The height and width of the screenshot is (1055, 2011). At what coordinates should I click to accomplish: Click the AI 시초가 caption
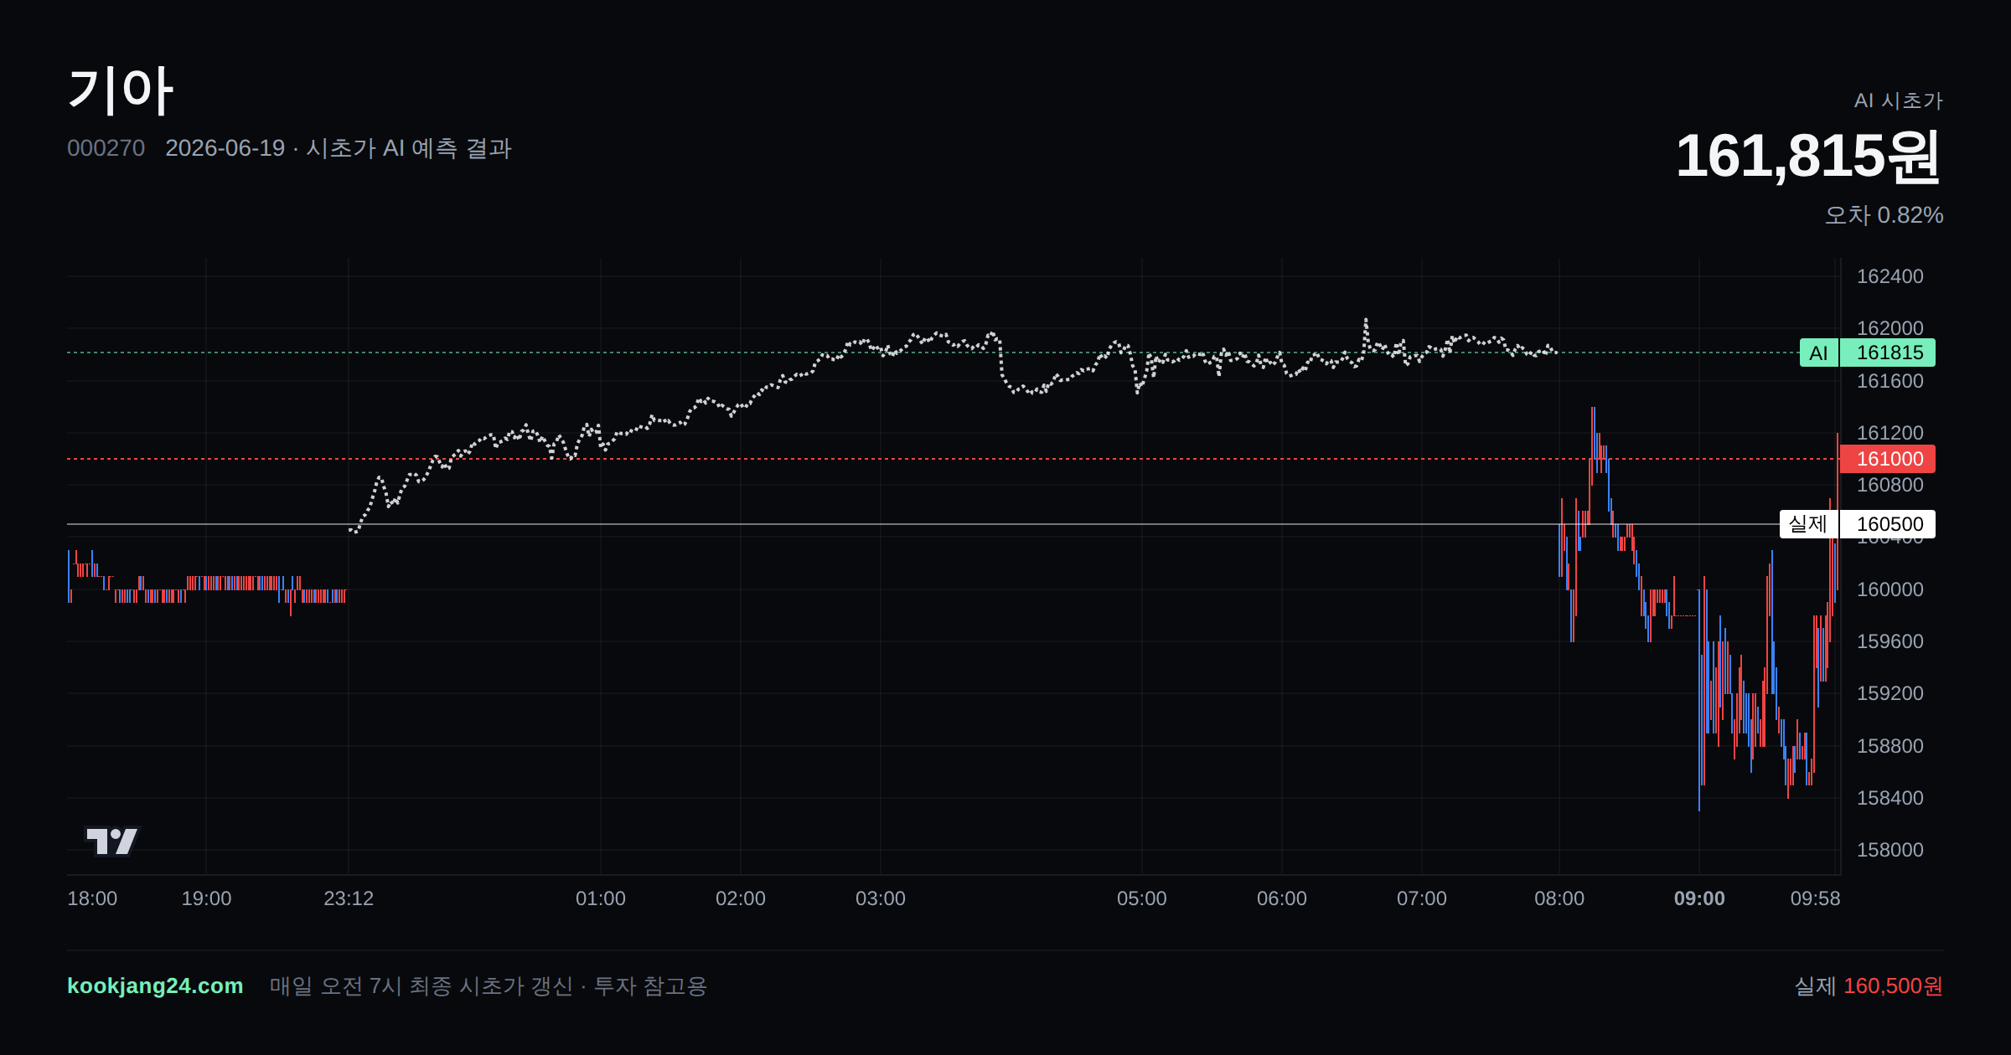[x=1898, y=100]
